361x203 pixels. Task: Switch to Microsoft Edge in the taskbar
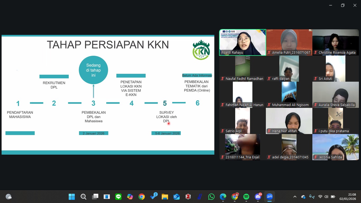click(223, 197)
